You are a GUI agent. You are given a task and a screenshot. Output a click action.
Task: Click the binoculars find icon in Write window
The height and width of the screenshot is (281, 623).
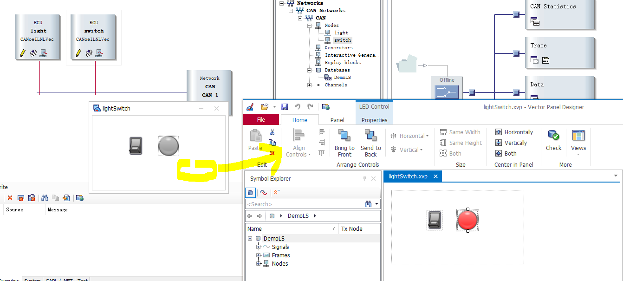[45, 198]
